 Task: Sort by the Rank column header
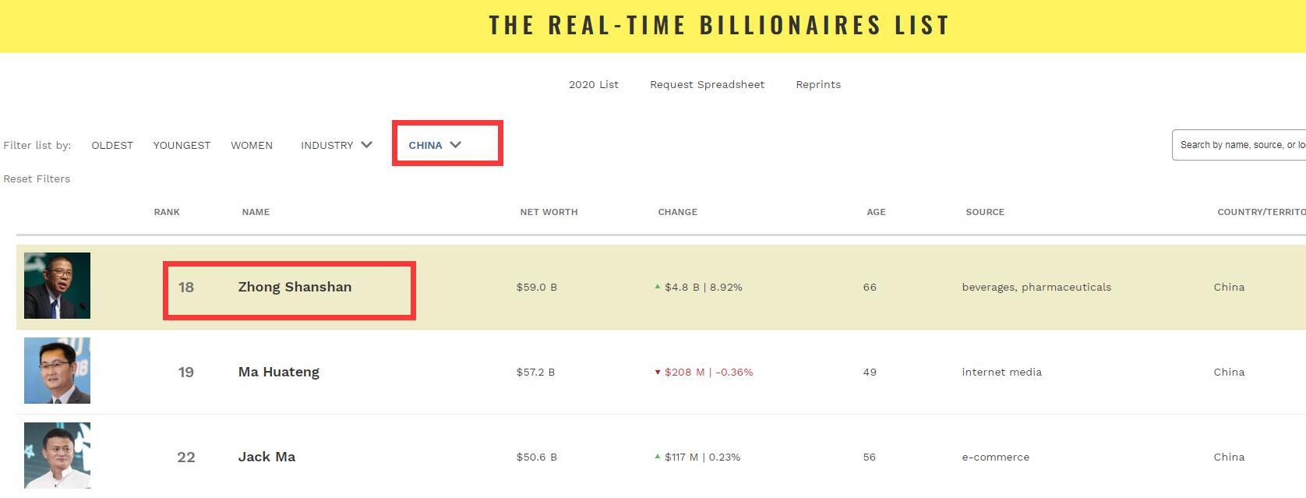(167, 212)
